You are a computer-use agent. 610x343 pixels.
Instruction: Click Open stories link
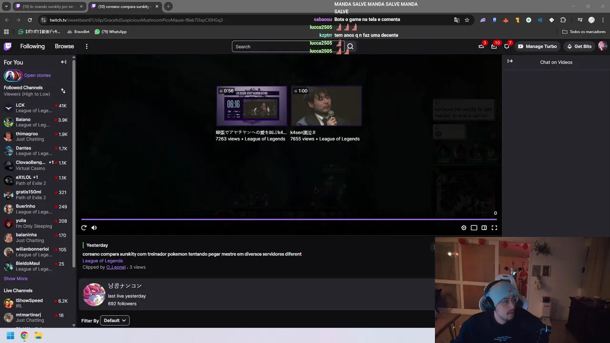tap(37, 75)
